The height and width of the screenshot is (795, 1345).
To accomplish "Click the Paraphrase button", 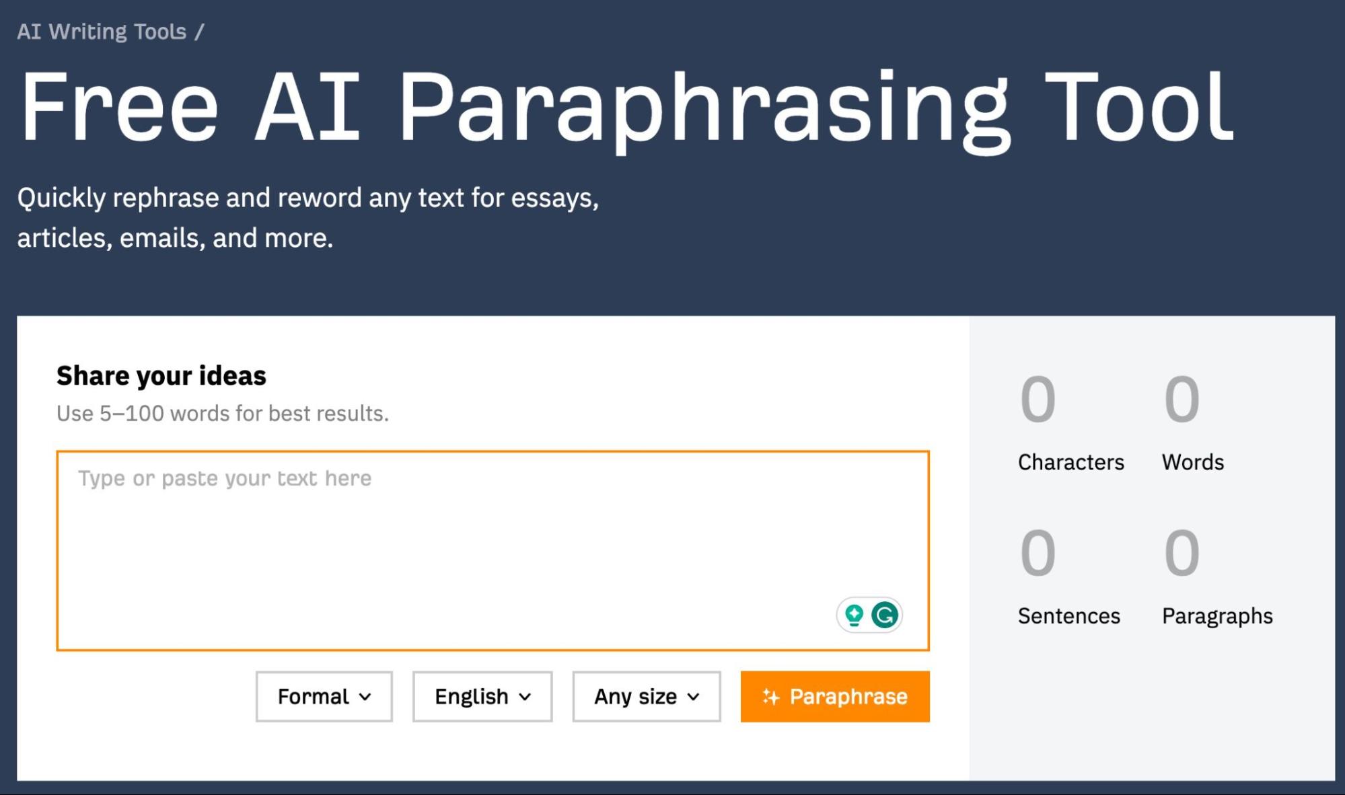I will pyautogui.click(x=835, y=697).
